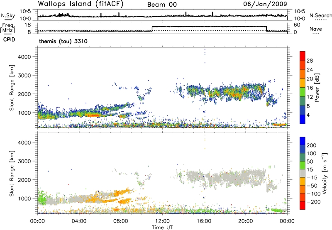The height and width of the screenshot is (230, 332).
Task: Click the "Slant Range [km]" label of power panel
Action: [x=12, y=88]
